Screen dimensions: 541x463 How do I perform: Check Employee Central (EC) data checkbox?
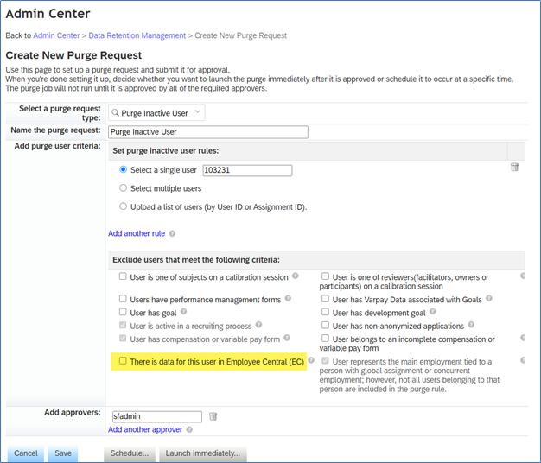[x=123, y=360]
